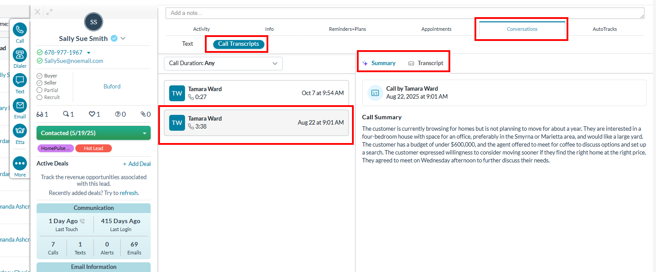Select the Appointments tab
The height and width of the screenshot is (272, 656).
[x=436, y=29]
